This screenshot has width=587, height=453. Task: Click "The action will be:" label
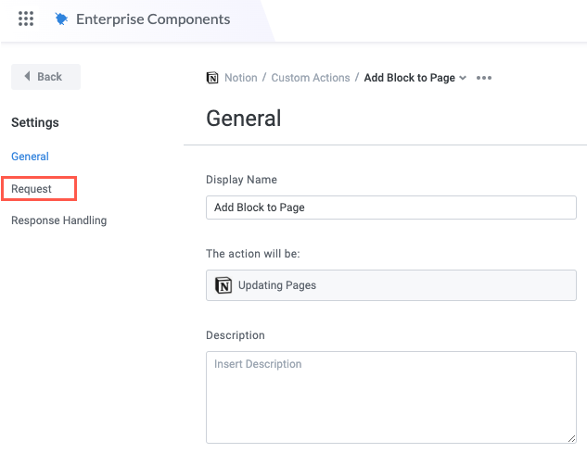click(253, 254)
